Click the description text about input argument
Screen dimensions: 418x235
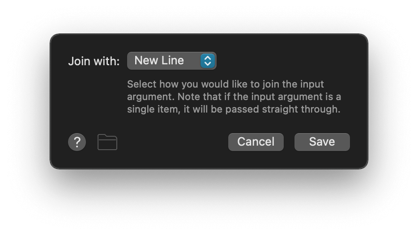(234, 97)
